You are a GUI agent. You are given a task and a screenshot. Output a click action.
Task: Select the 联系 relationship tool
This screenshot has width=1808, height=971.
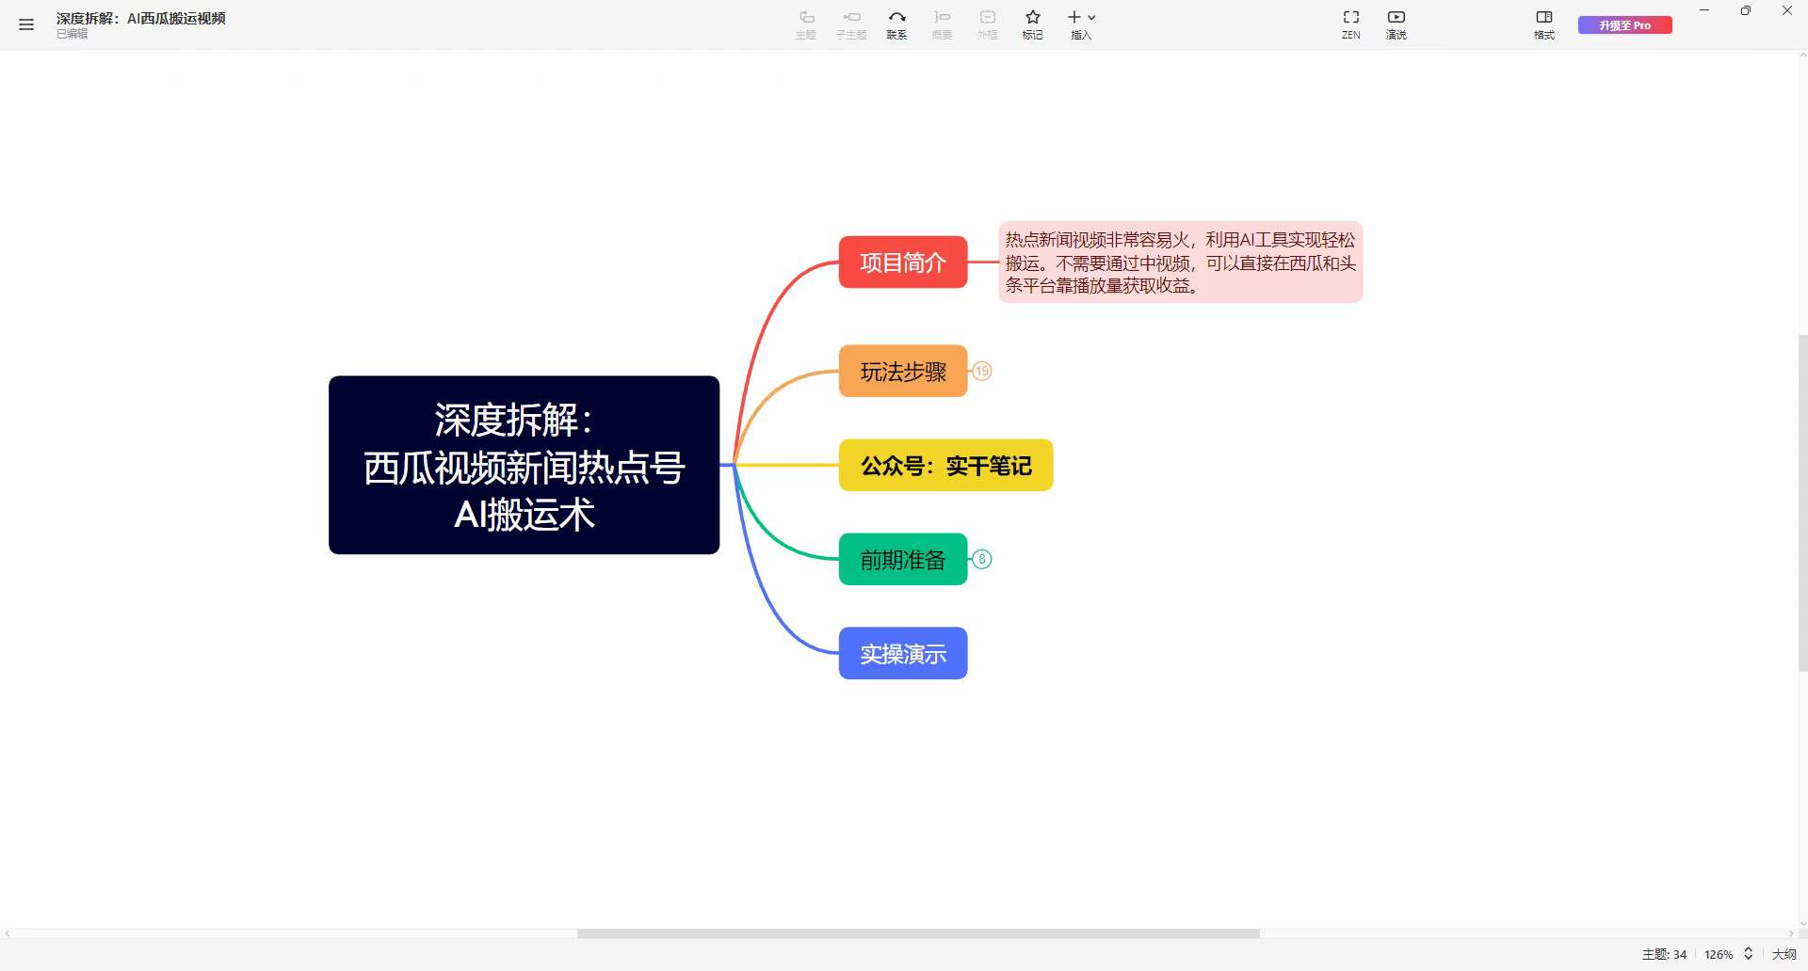tap(896, 24)
